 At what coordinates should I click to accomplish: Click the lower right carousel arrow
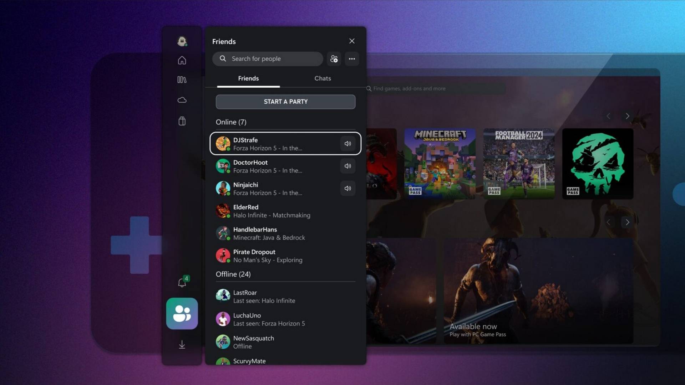pos(627,222)
